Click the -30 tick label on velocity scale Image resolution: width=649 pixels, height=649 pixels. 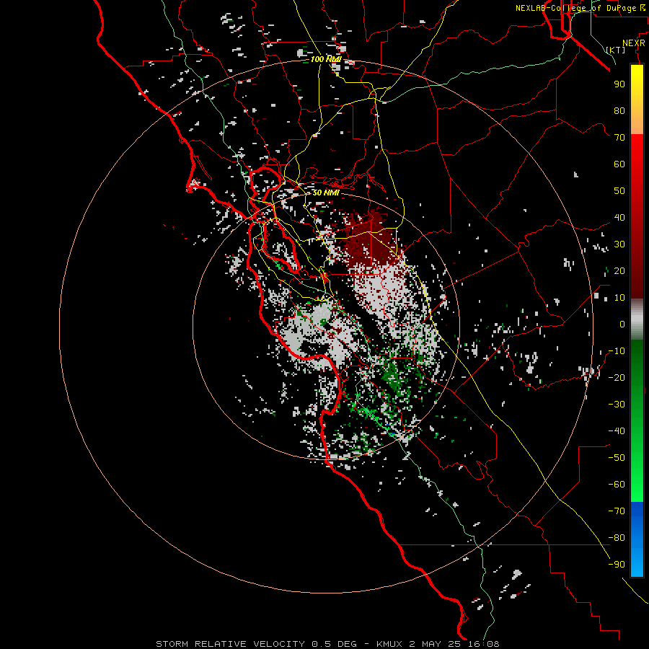[617, 405]
